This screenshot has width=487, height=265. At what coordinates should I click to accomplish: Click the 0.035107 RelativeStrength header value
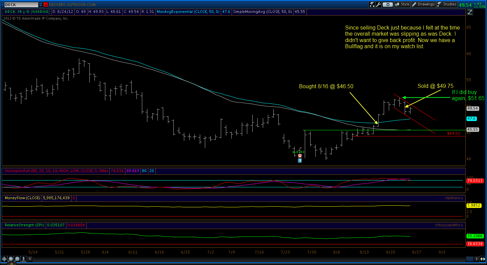pyautogui.click(x=56, y=225)
